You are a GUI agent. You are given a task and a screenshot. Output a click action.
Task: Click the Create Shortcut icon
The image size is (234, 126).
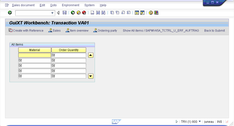142,13
